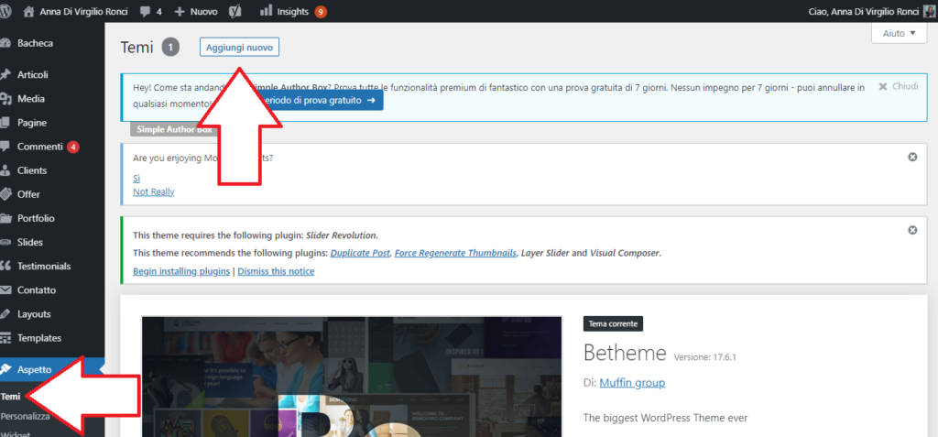938x437 pixels.
Task: Click Begin installing plugins link
Action: tap(181, 271)
